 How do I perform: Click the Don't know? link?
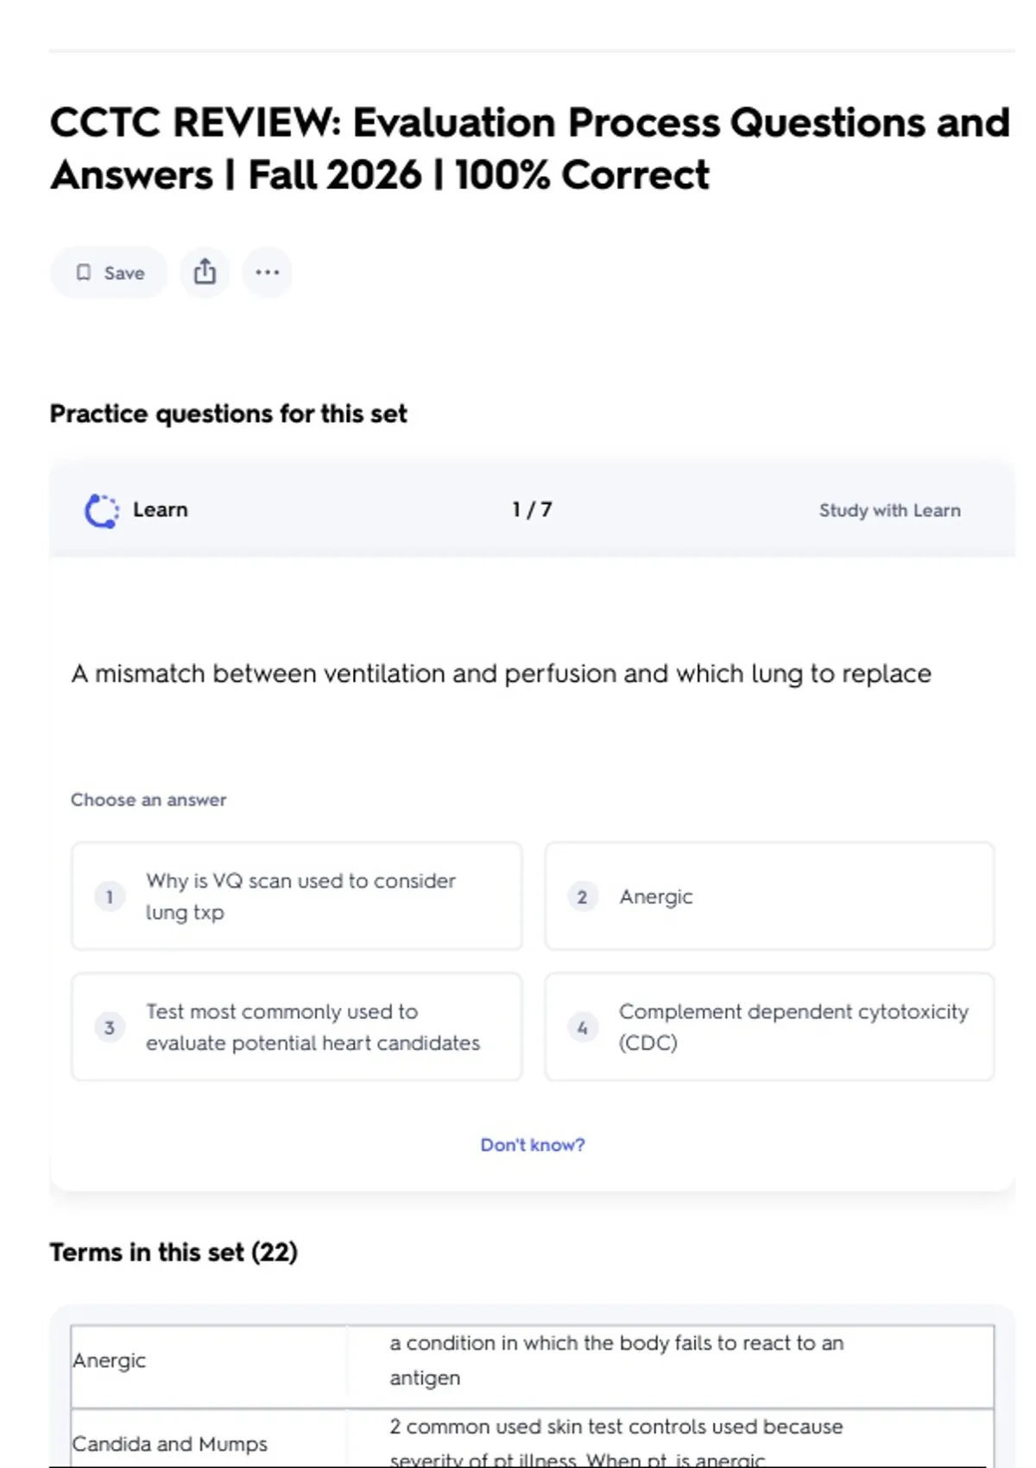532,1145
